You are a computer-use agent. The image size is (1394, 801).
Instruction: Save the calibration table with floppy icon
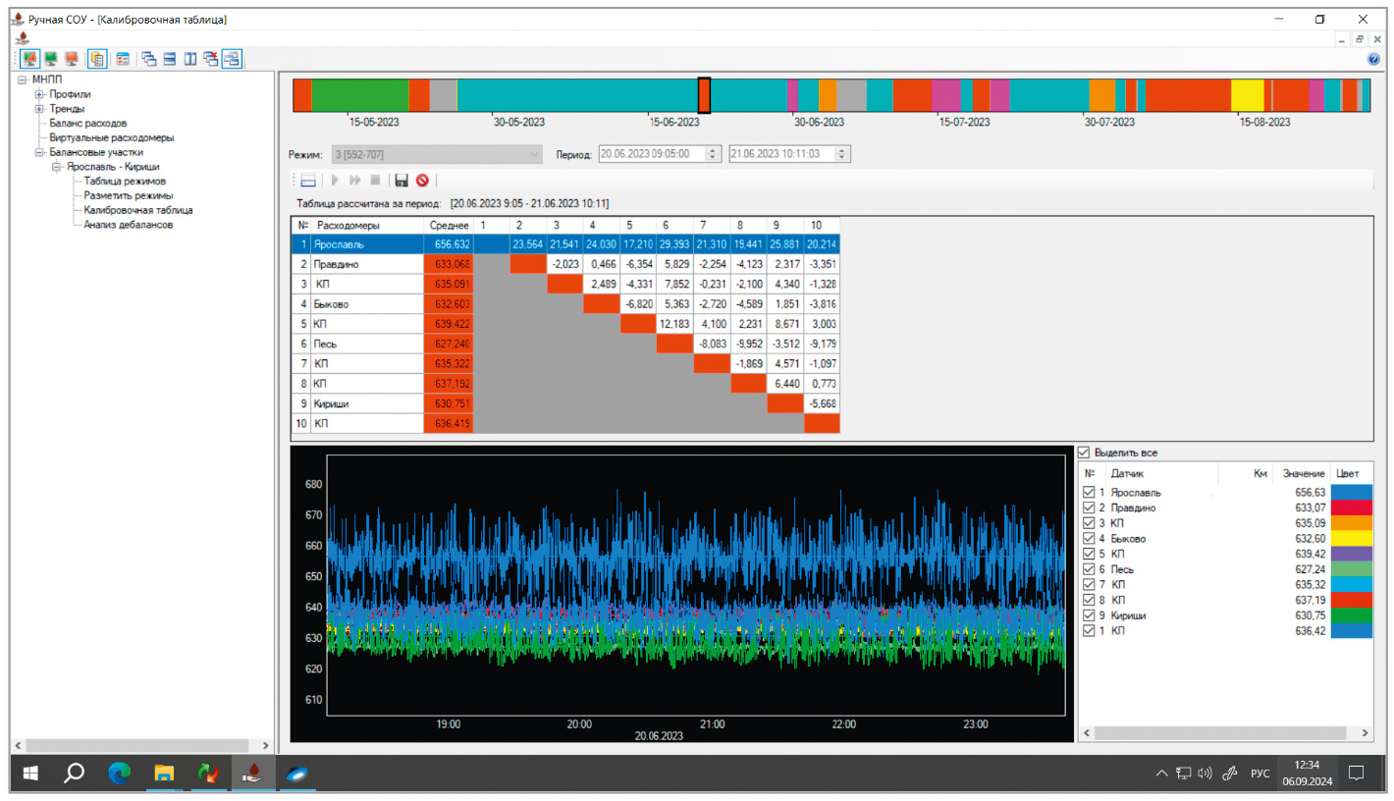click(x=401, y=181)
